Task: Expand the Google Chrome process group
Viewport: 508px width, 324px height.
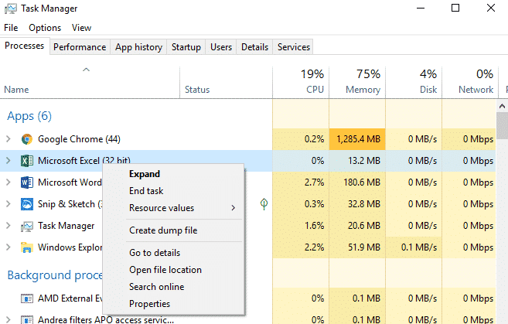Action: [x=9, y=139]
